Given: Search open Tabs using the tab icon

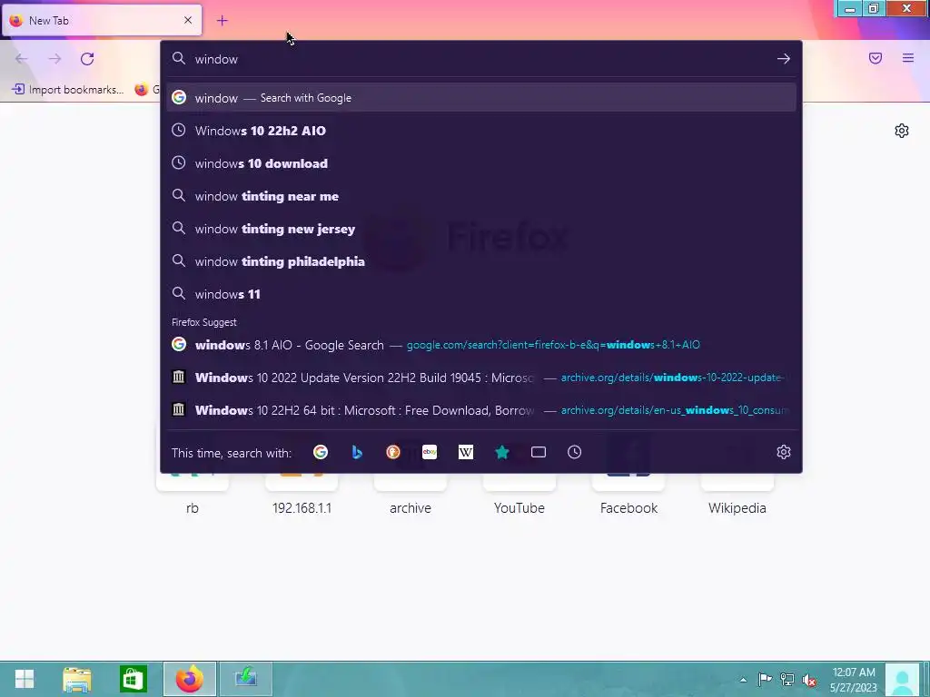Looking at the screenshot, I should tap(539, 452).
